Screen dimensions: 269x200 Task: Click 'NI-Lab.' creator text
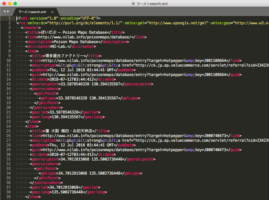click(x=59, y=46)
